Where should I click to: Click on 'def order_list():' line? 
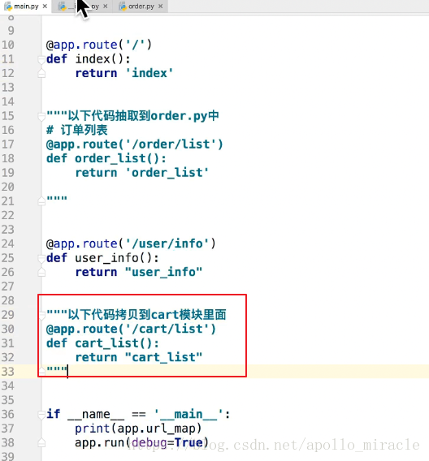point(106,158)
